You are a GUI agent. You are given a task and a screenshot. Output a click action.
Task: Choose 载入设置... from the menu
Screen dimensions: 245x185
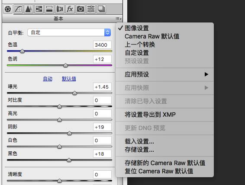pos(164,141)
